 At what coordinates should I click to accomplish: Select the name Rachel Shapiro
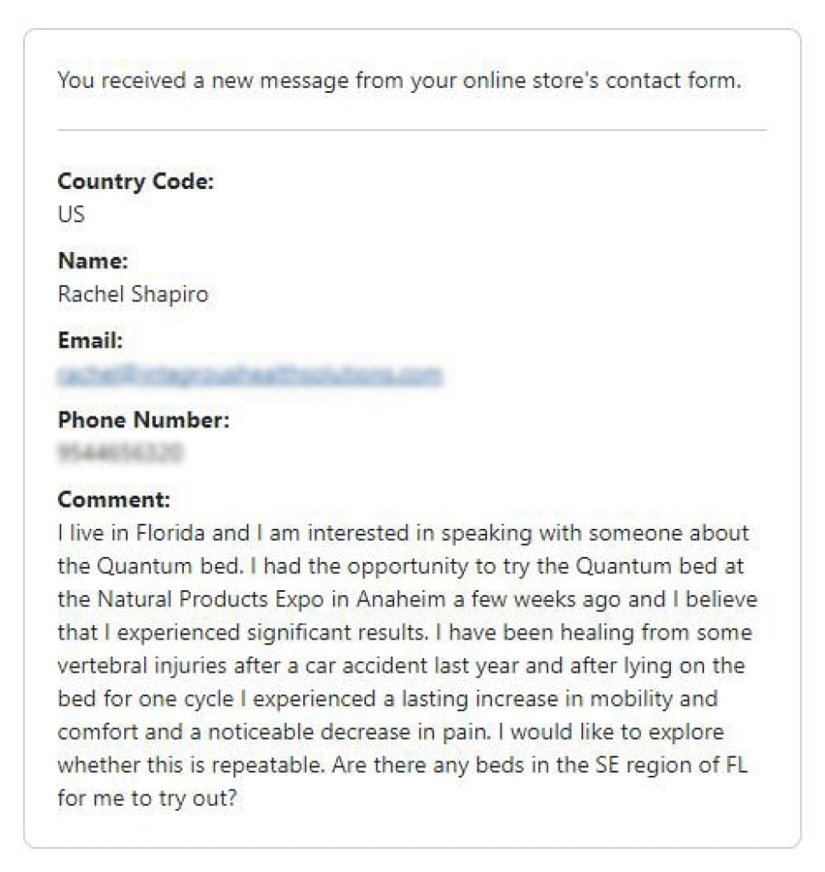click(x=133, y=294)
